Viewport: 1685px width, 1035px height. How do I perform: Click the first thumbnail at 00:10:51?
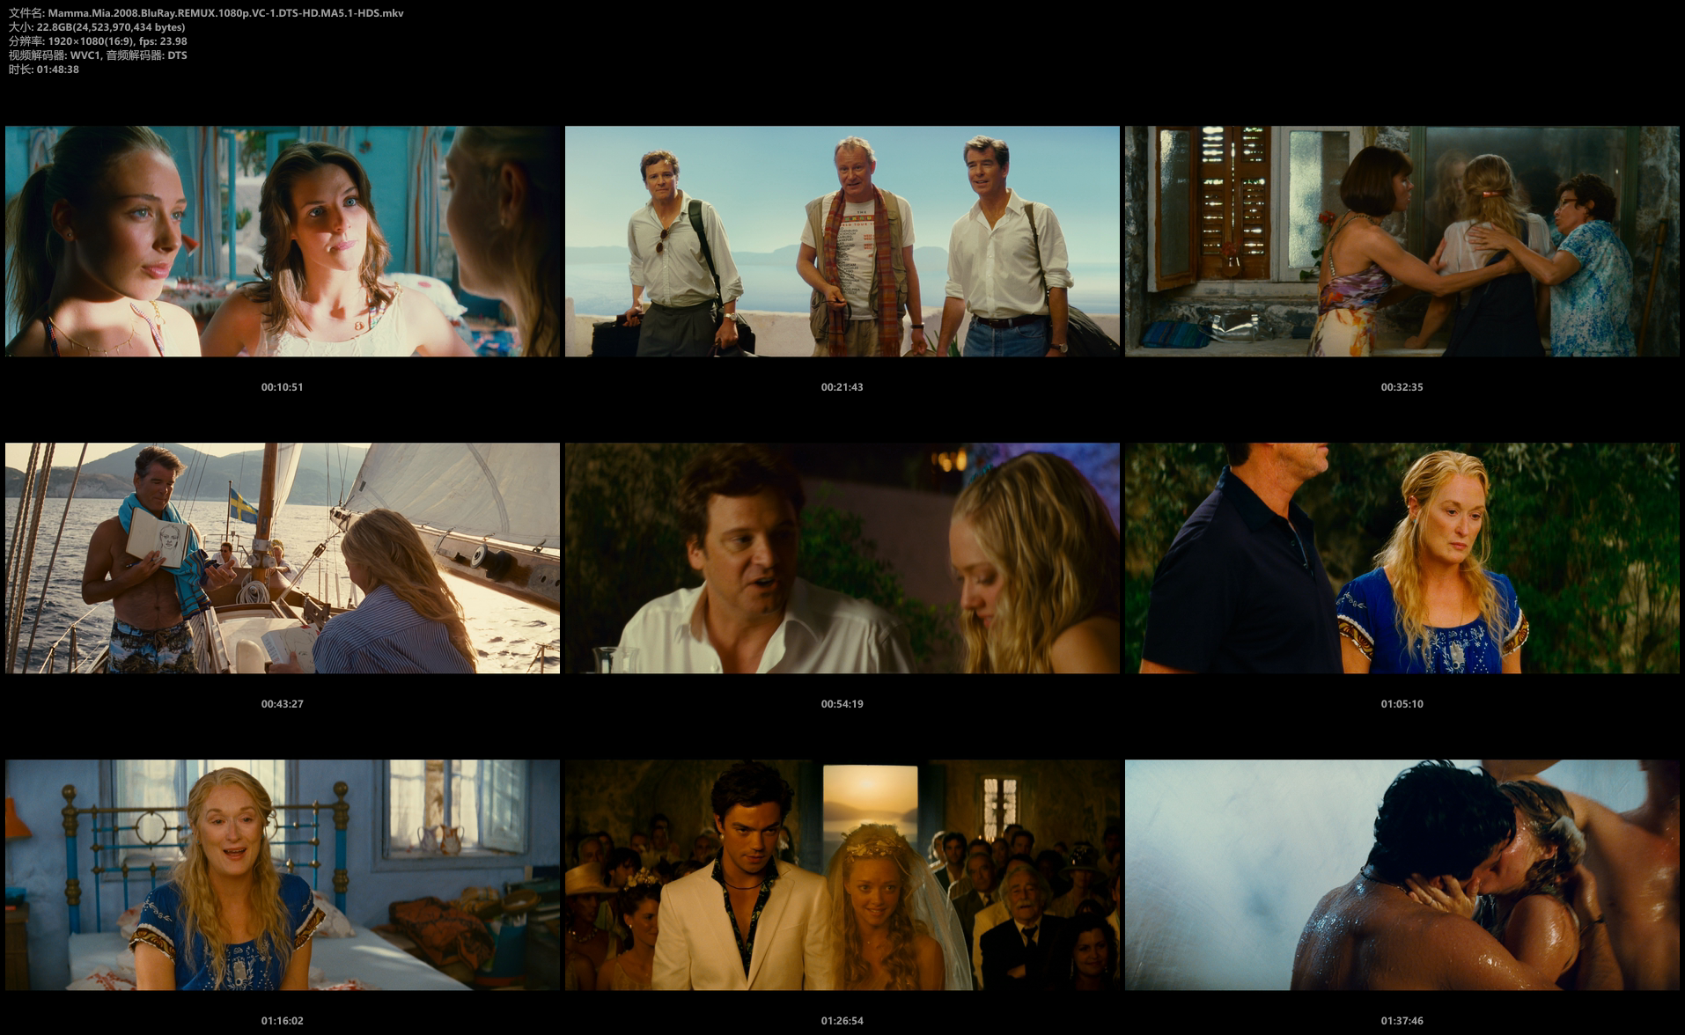pos(282,241)
